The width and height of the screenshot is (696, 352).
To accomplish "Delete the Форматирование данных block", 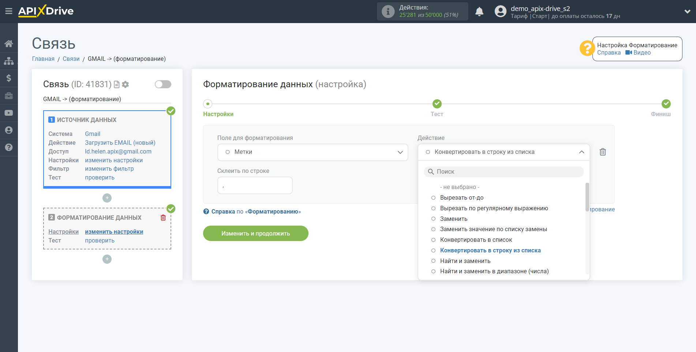I will point(163,218).
